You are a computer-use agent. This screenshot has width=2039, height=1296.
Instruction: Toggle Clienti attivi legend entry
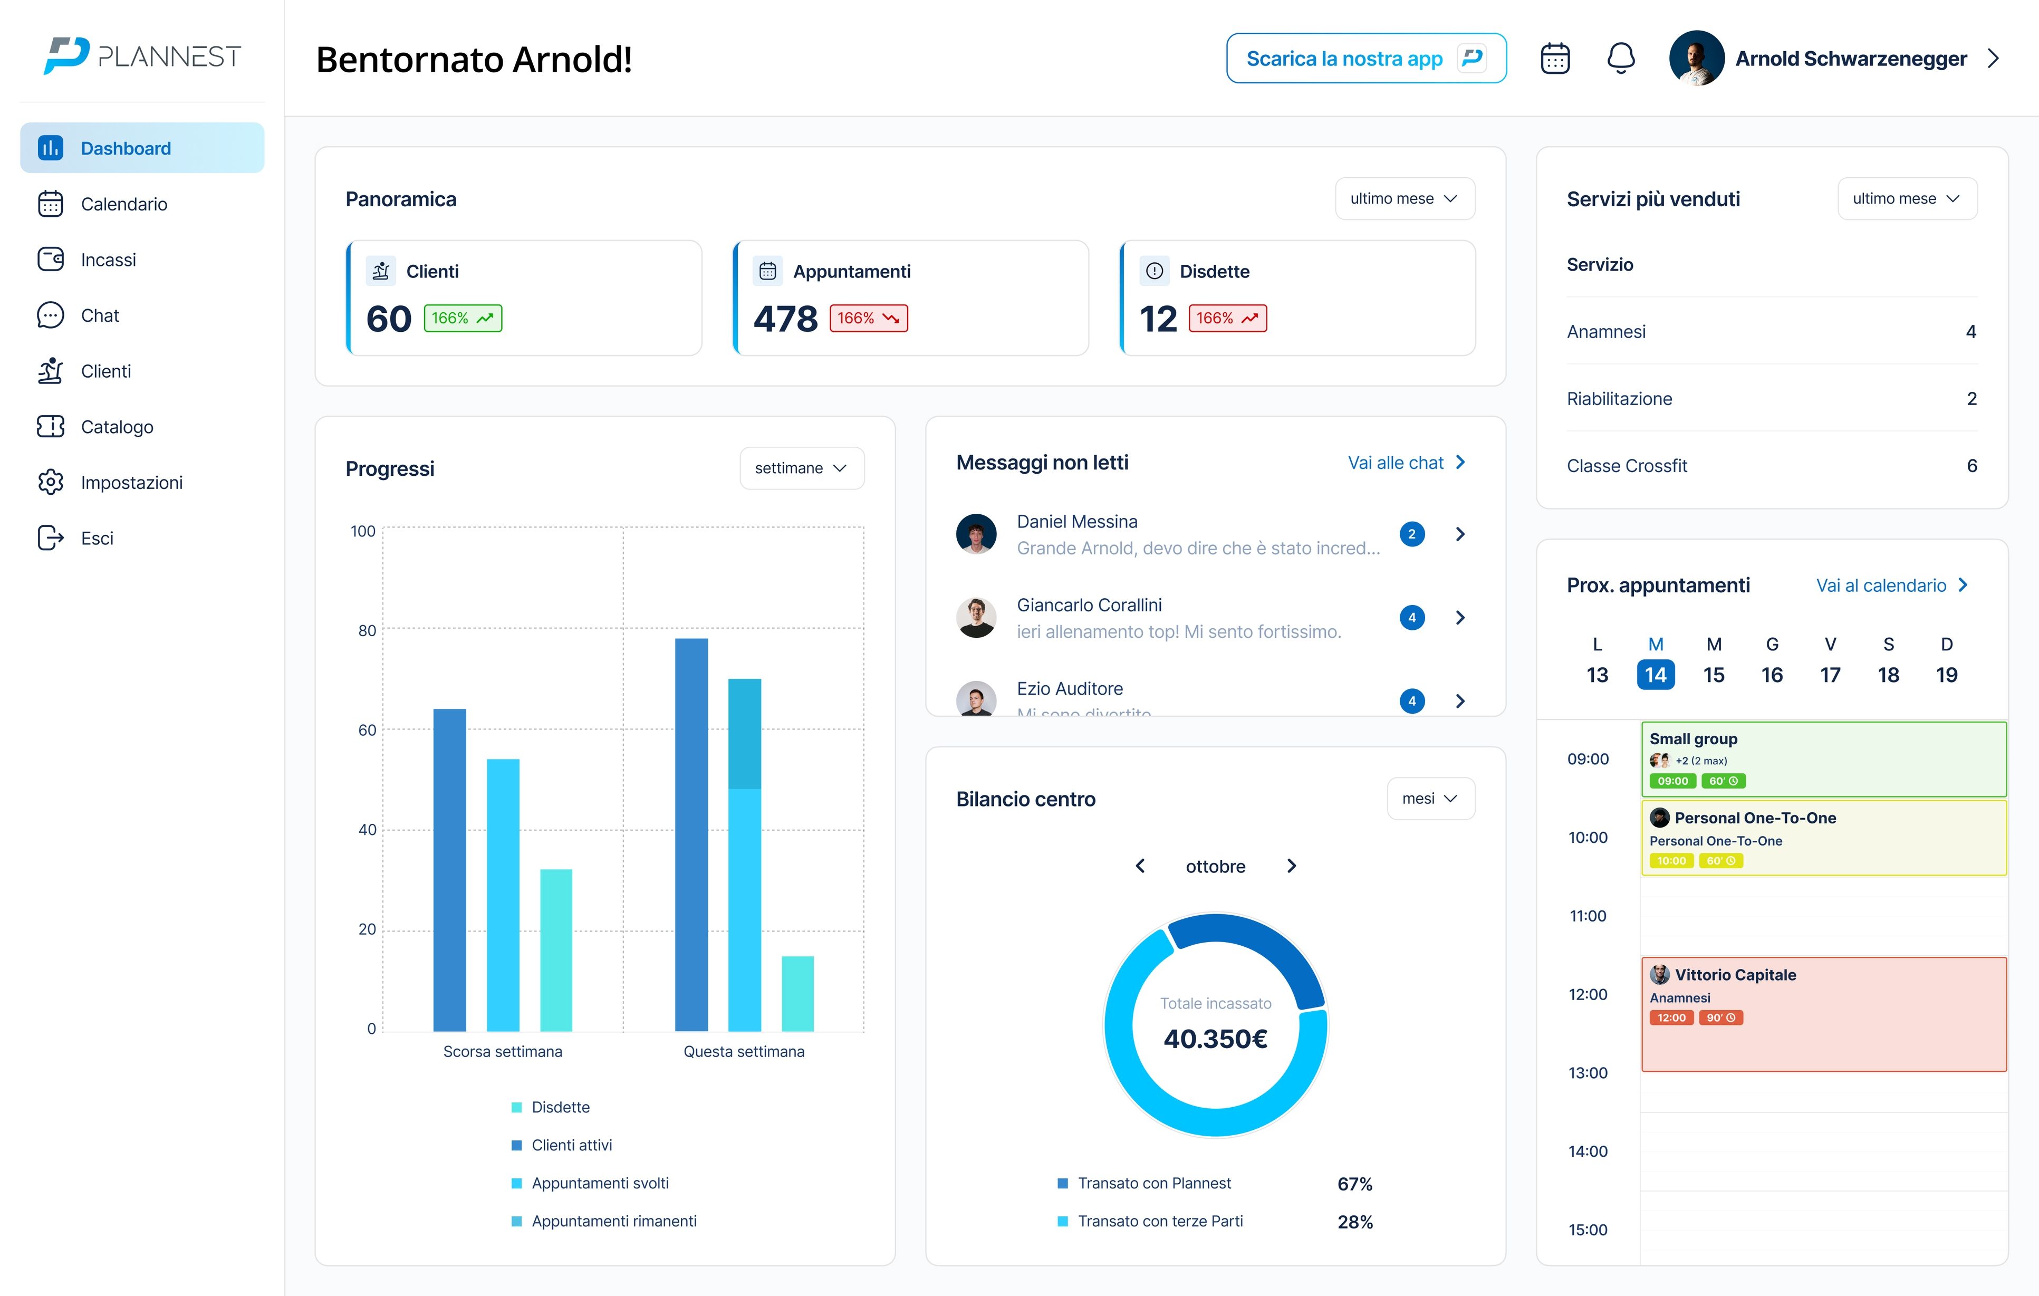point(571,1145)
